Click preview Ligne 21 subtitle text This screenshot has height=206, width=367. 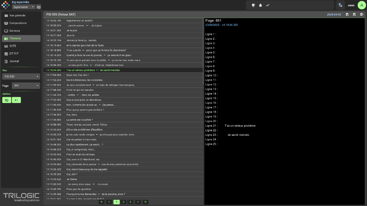[240, 126]
